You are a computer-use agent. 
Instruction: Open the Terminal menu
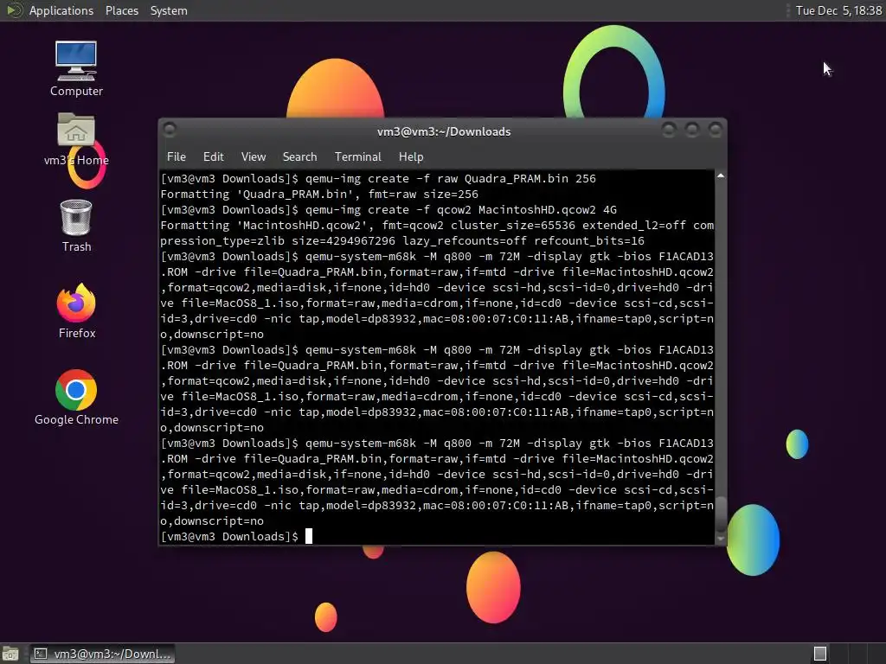[357, 156]
